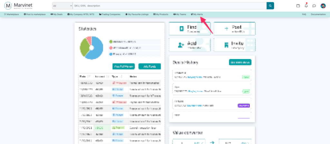Open the Marketplace menu item
The image size is (330, 144).
(x=12, y=15)
